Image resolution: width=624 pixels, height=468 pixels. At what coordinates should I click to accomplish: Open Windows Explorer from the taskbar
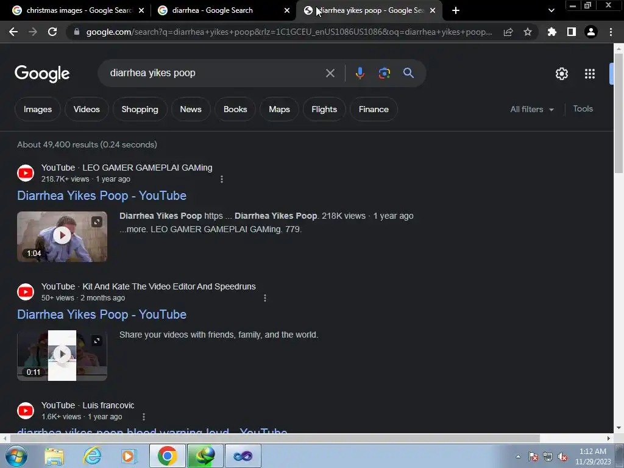[54, 456]
